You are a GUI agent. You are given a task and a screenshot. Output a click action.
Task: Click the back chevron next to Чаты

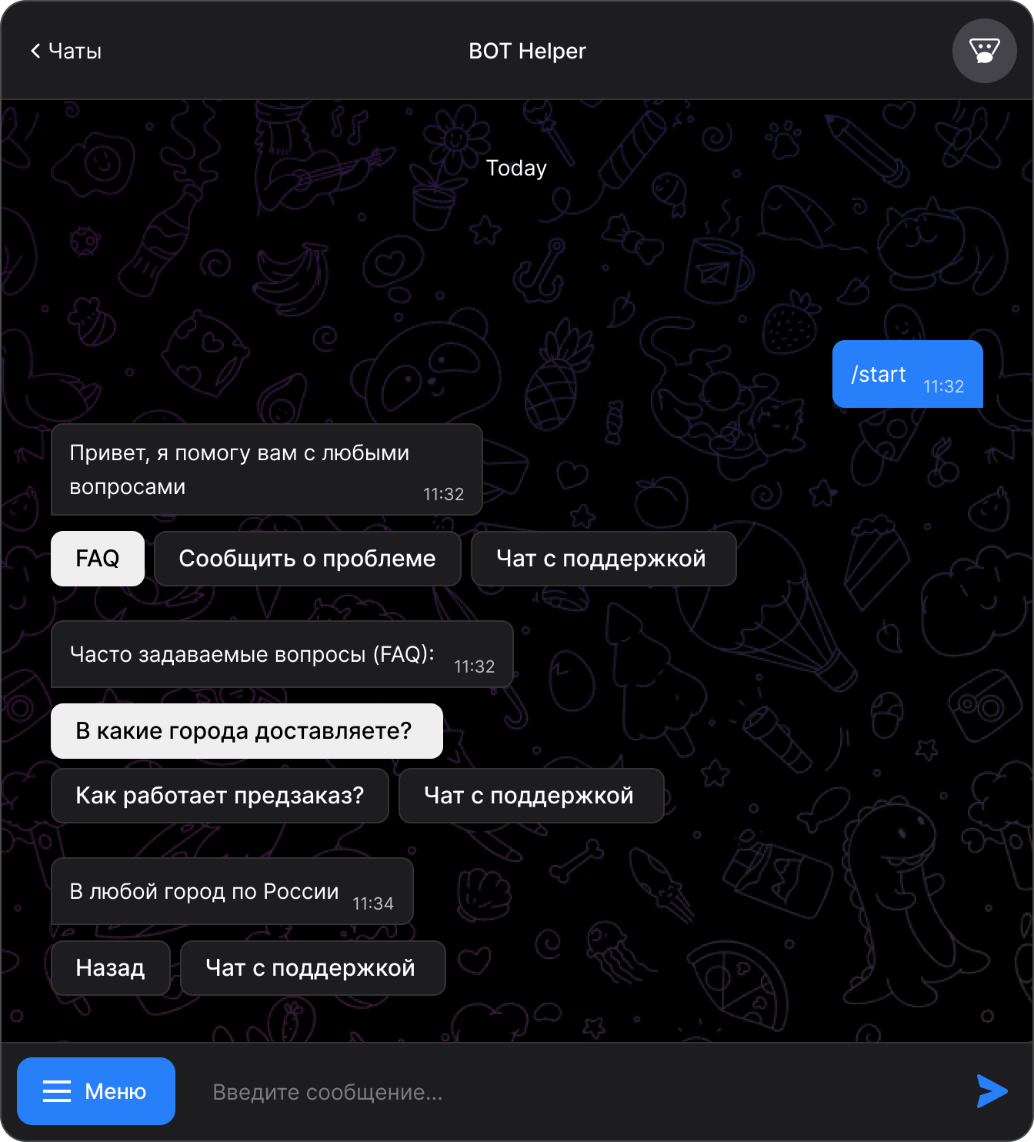(35, 51)
